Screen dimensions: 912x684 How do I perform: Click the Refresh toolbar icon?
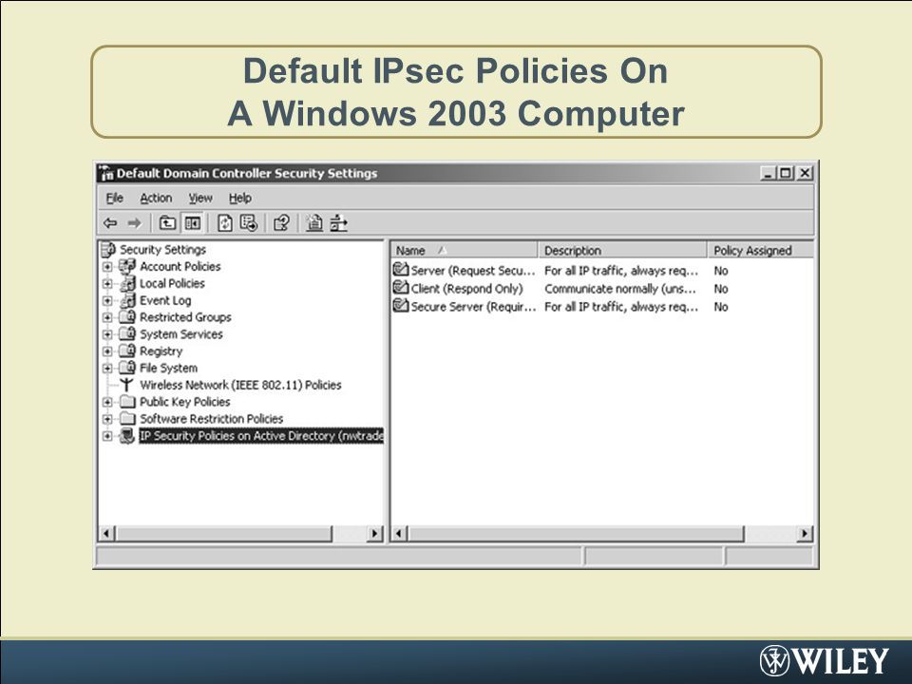[x=224, y=222]
